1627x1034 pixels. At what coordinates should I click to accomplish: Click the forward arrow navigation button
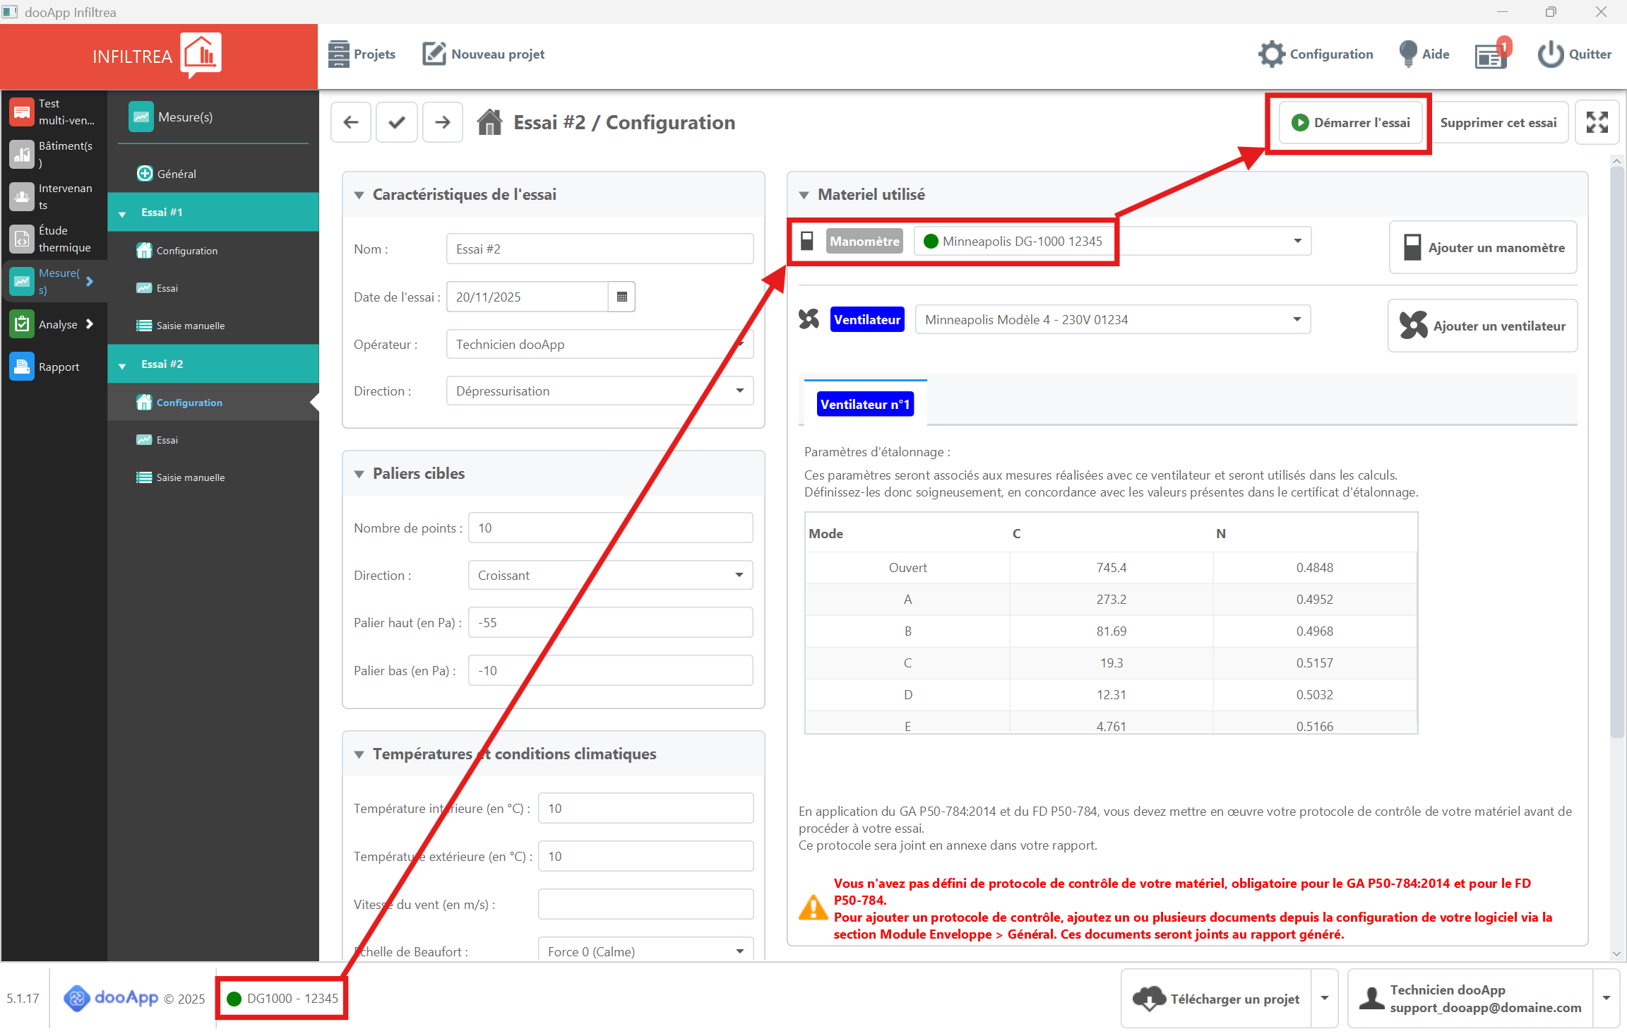click(443, 122)
